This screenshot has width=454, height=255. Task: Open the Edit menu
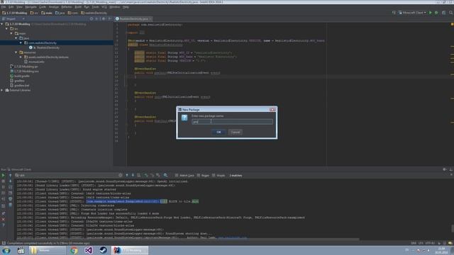point(11,6)
